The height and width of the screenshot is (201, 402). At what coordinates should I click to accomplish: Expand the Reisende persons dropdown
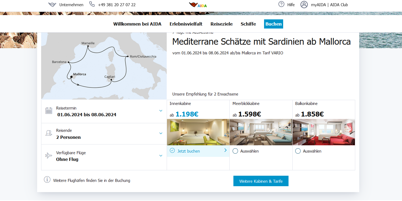[161, 133]
